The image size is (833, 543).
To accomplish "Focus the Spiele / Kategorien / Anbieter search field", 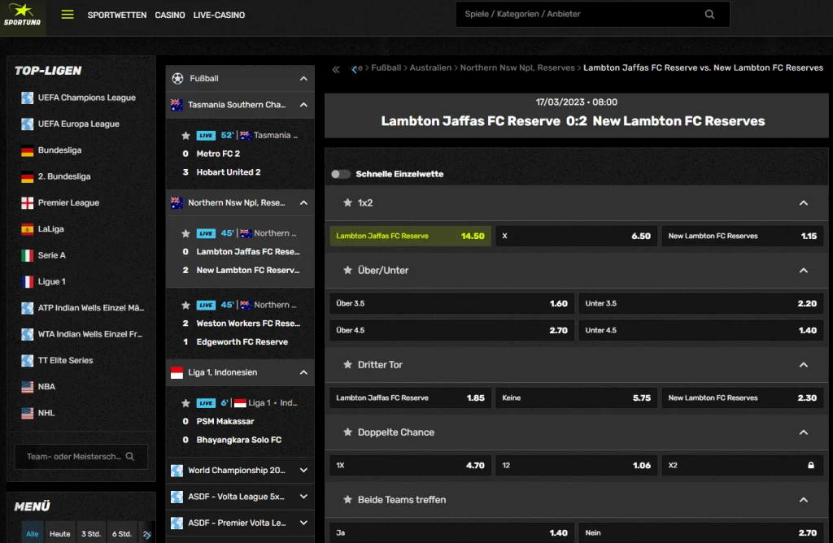I will coord(592,15).
